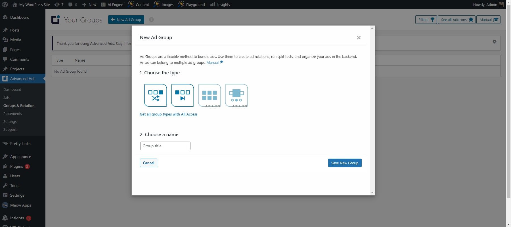Open Get all group types with All Access link
Screen dimensions: 511x227
pyautogui.click(x=169, y=114)
